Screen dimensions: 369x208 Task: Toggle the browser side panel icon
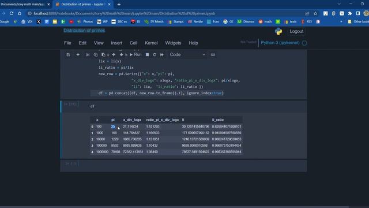358,13
